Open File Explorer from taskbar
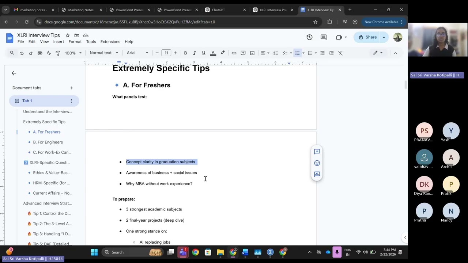468x263 pixels. [x=220, y=252]
